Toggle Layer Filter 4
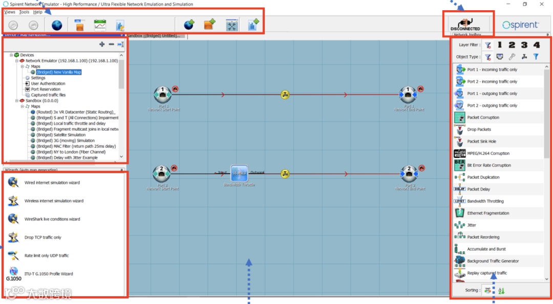553x304 pixels. tap(537, 44)
